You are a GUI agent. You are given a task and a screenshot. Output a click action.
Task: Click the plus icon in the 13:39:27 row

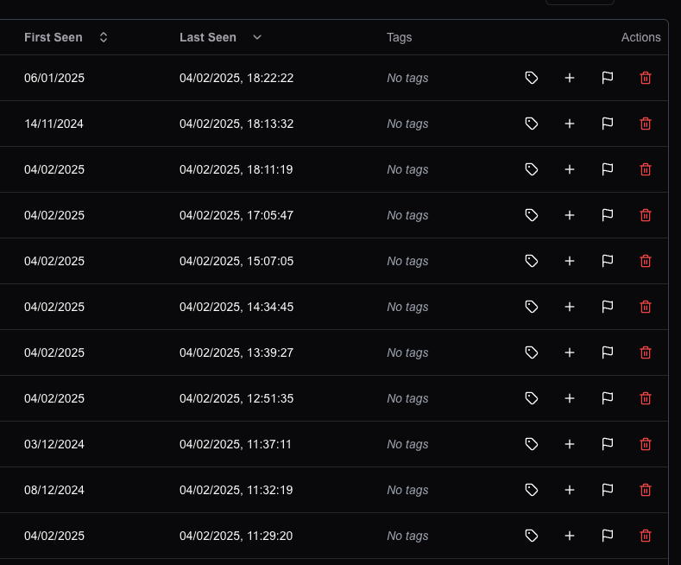tap(570, 352)
